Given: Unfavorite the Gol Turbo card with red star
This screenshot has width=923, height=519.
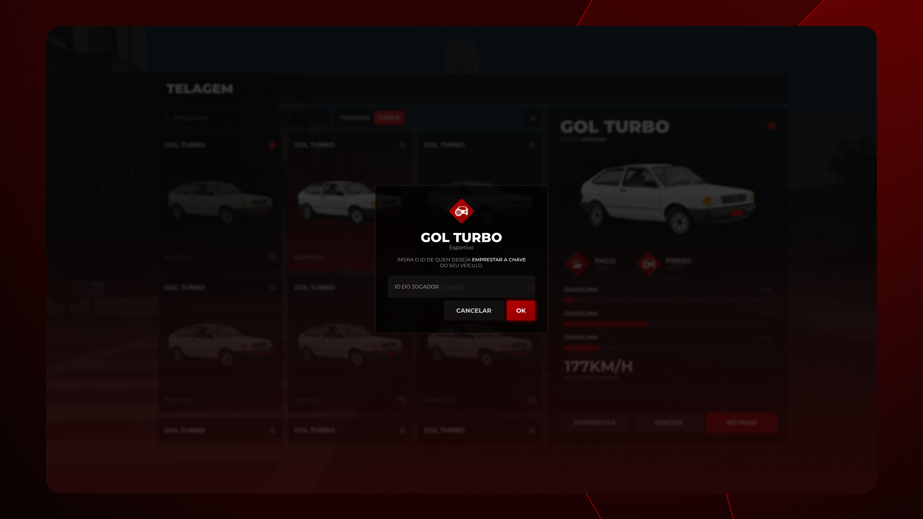Looking at the screenshot, I should point(273,145).
